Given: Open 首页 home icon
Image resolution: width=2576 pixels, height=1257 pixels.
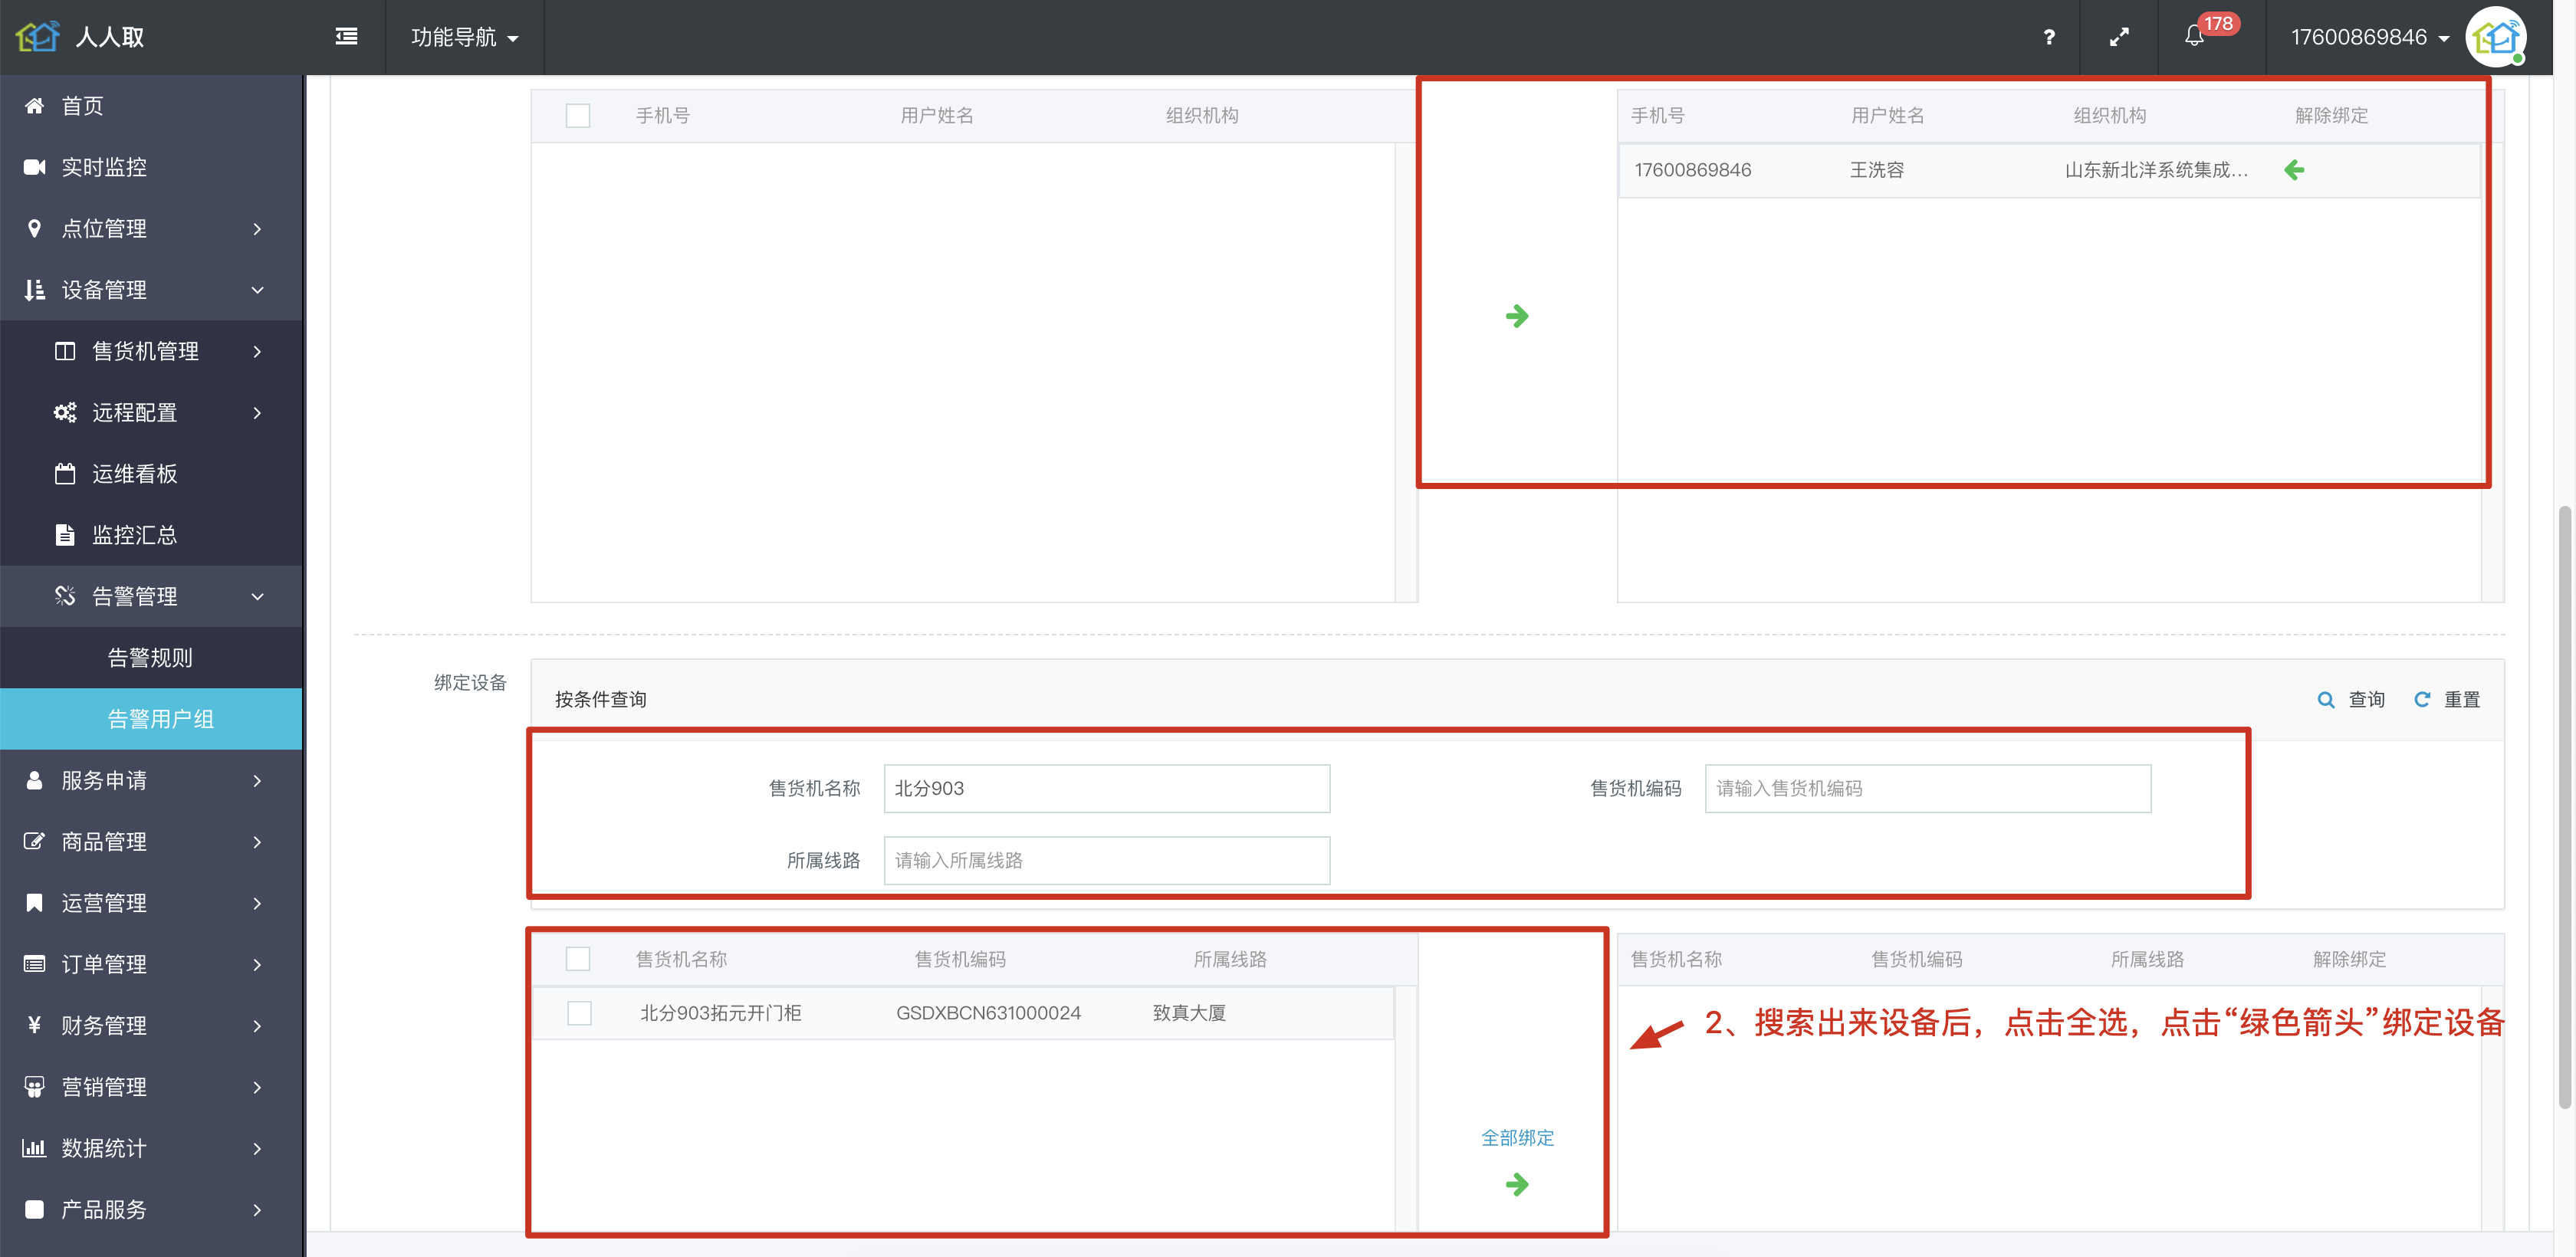Looking at the screenshot, I should (34, 105).
